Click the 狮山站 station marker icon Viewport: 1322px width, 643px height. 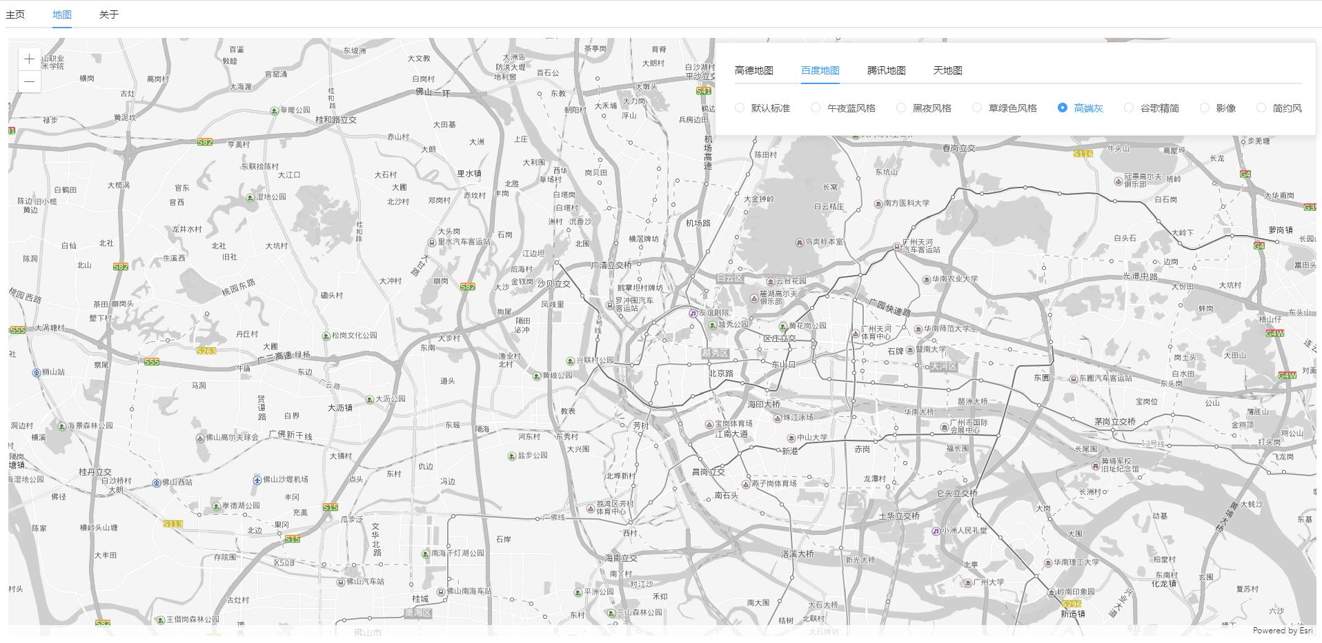pos(37,373)
